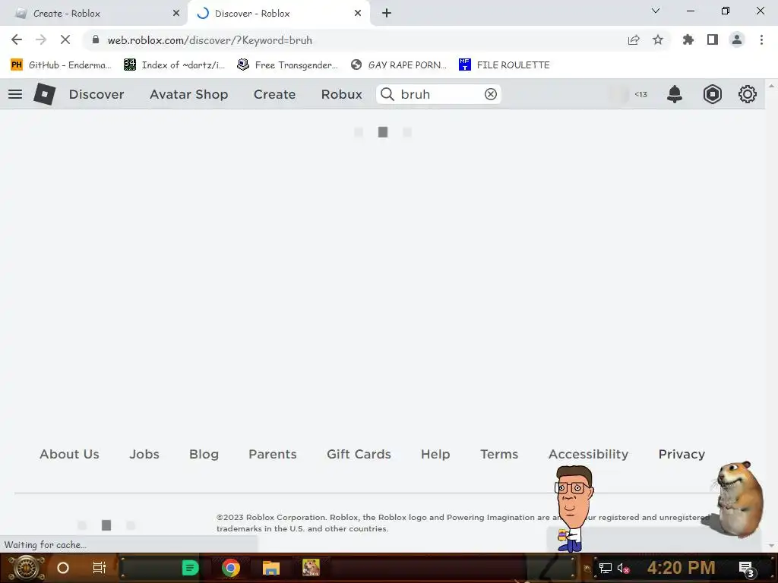Open the Jobs footer link
778x583 pixels.
[144, 454]
